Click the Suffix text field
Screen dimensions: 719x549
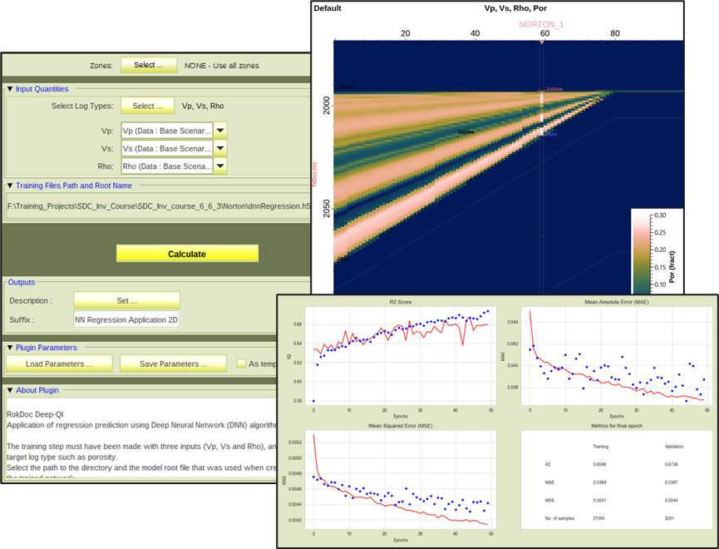[x=126, y=319]
